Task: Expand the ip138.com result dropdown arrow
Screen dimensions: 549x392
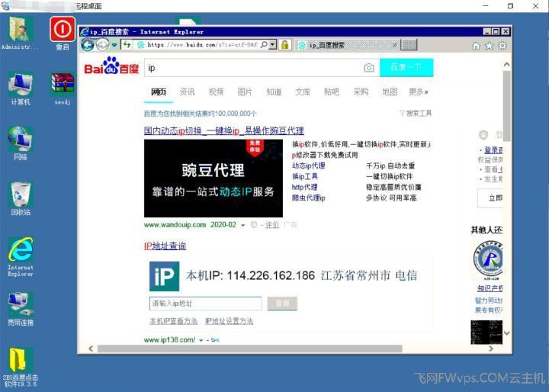Action: pos(201,340)
